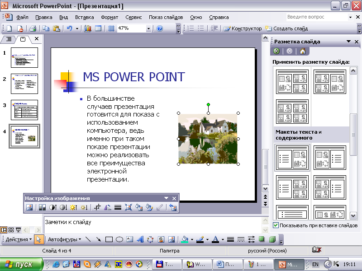
Task: Open Line Style icon on Picture toolbar
Action: [x=118, y=207]
